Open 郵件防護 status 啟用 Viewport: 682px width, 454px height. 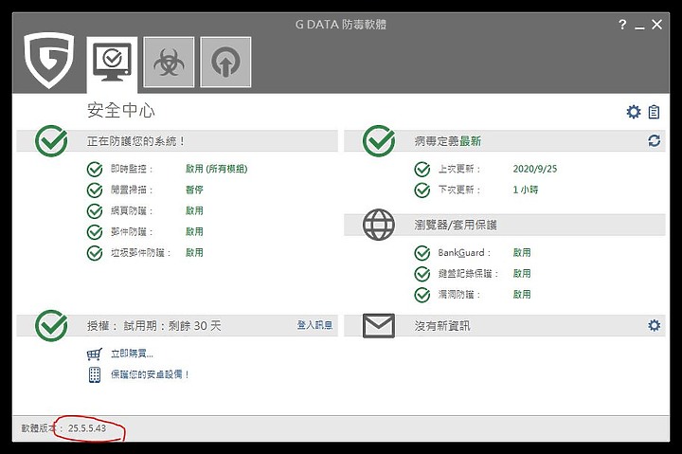[194, 231]
